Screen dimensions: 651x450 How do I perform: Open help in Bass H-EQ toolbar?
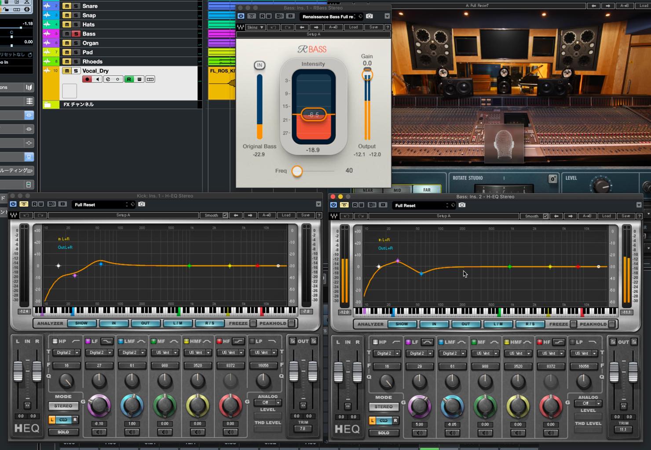[640, 216]
